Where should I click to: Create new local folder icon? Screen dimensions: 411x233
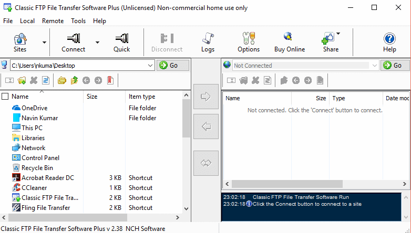(22, 80)
